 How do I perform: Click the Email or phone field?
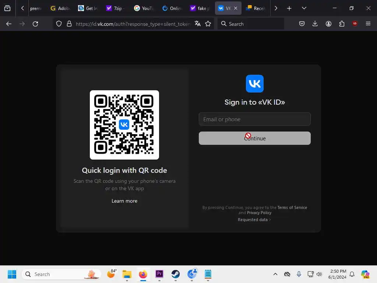point(255,119)
